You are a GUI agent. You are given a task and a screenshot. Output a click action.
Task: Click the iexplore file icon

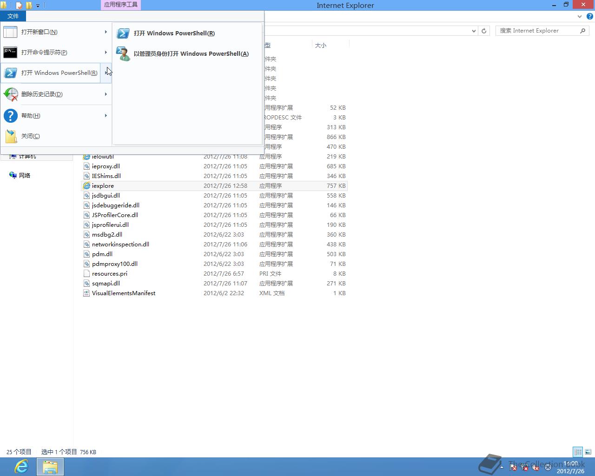[x=86, y=185]
